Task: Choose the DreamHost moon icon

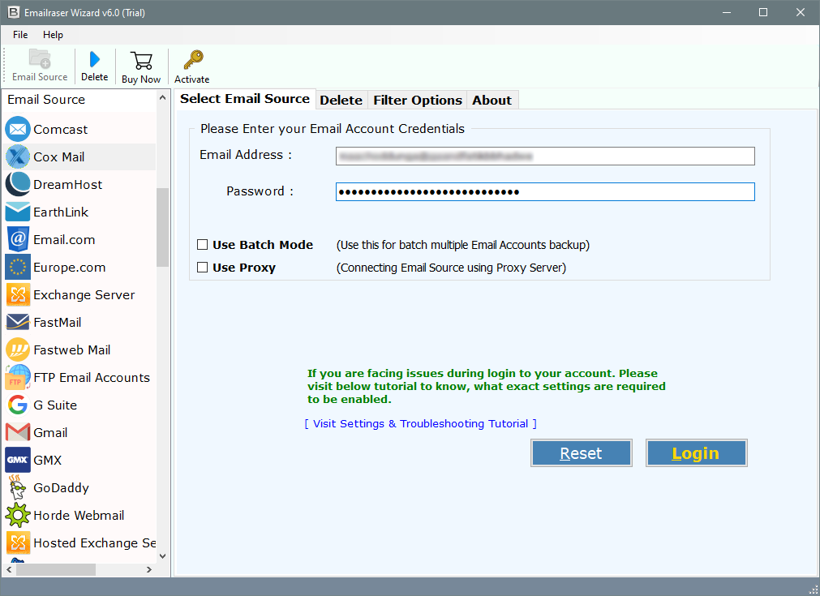Action: tap(18, 185)
